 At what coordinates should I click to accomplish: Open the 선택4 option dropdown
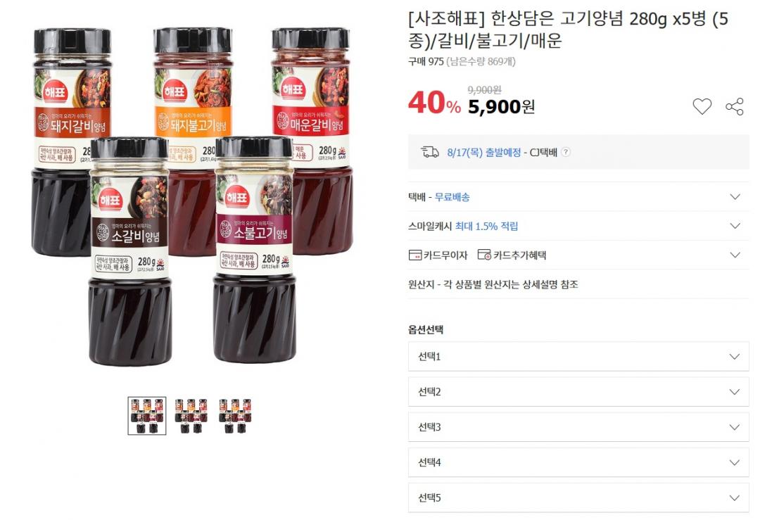pyautogui.click(x=578, y=462)
